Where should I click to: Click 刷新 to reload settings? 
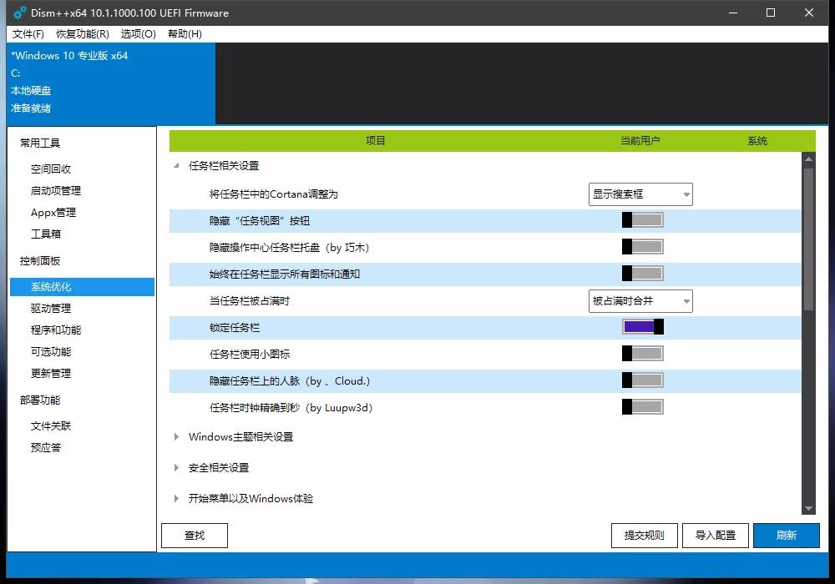(786, 535)
